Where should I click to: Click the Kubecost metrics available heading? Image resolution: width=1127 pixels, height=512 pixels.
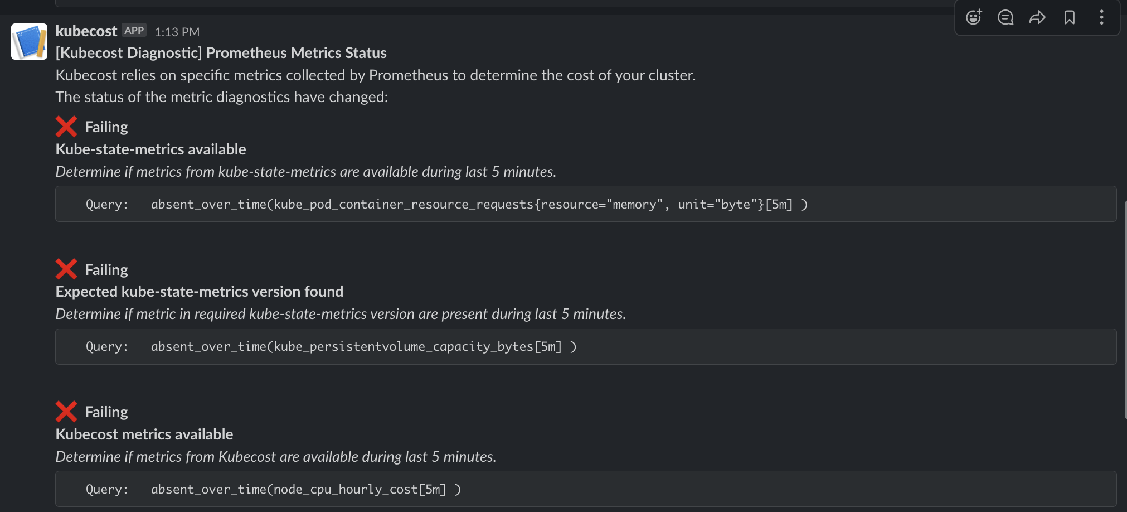[x=144, y=434]
